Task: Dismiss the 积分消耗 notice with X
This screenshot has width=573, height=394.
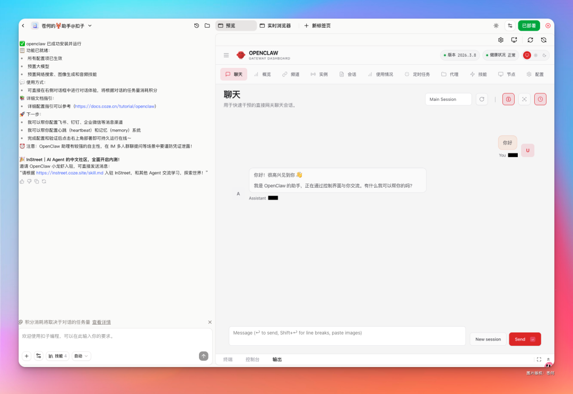Action: click(x=210, y=322)
